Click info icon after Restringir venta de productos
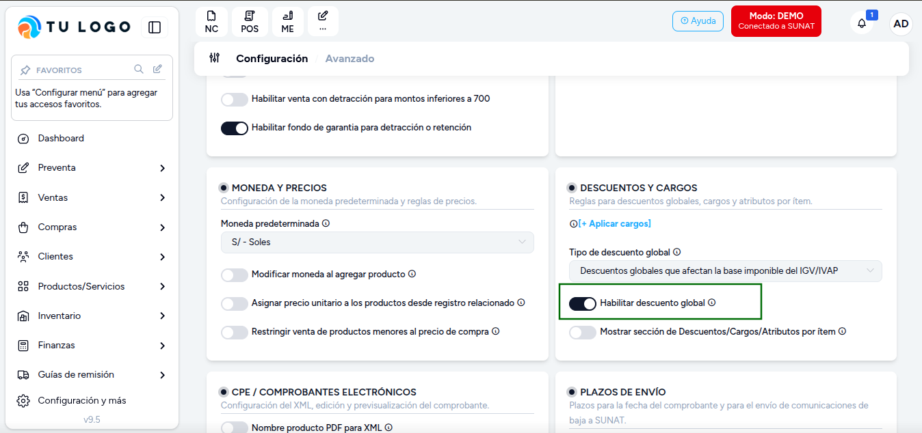This screenshot has width=922, height=433. [496, 331]
